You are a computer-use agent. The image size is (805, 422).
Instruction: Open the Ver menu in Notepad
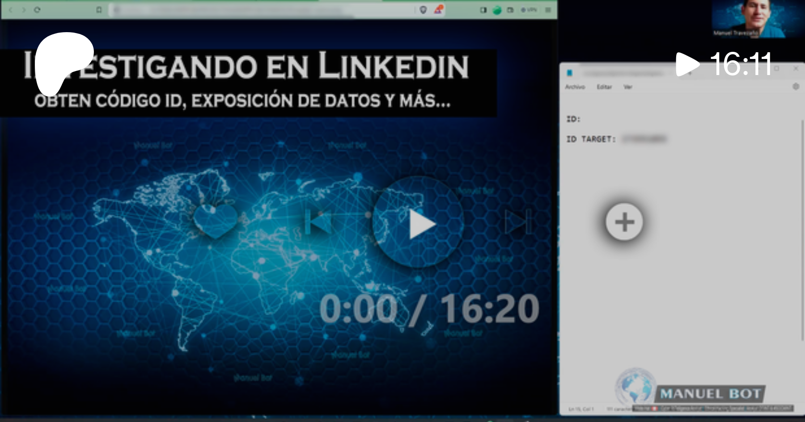[628, 87]
